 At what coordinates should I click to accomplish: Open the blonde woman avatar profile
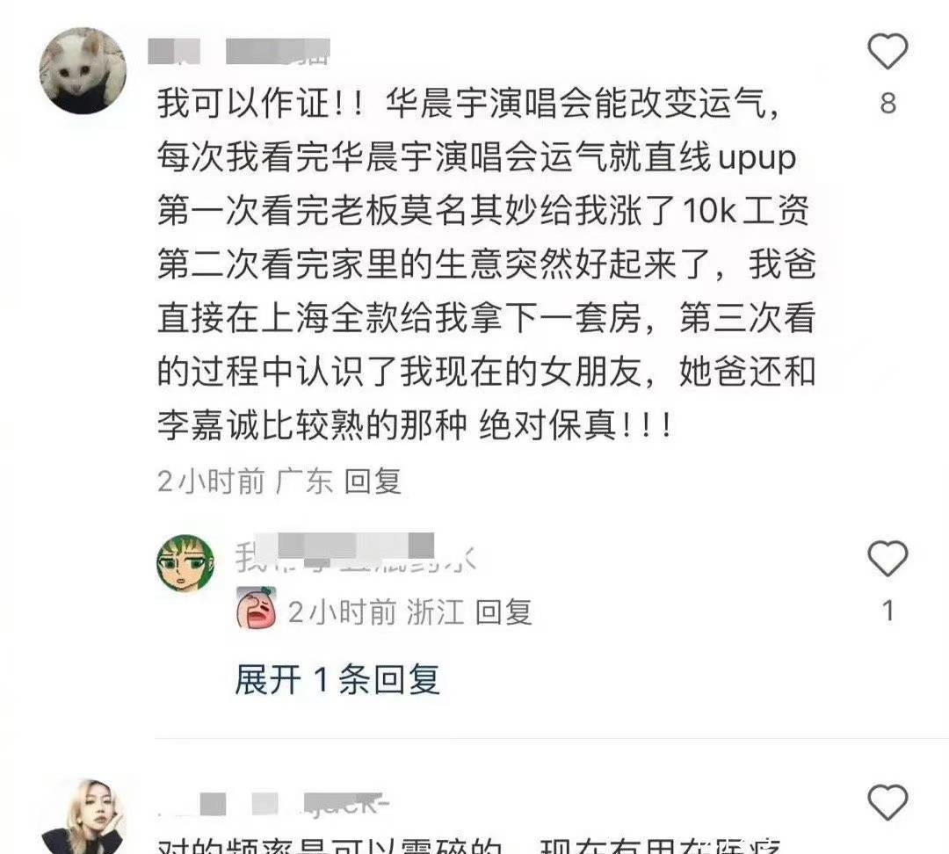pyautogui.click(x=83, y=816)
